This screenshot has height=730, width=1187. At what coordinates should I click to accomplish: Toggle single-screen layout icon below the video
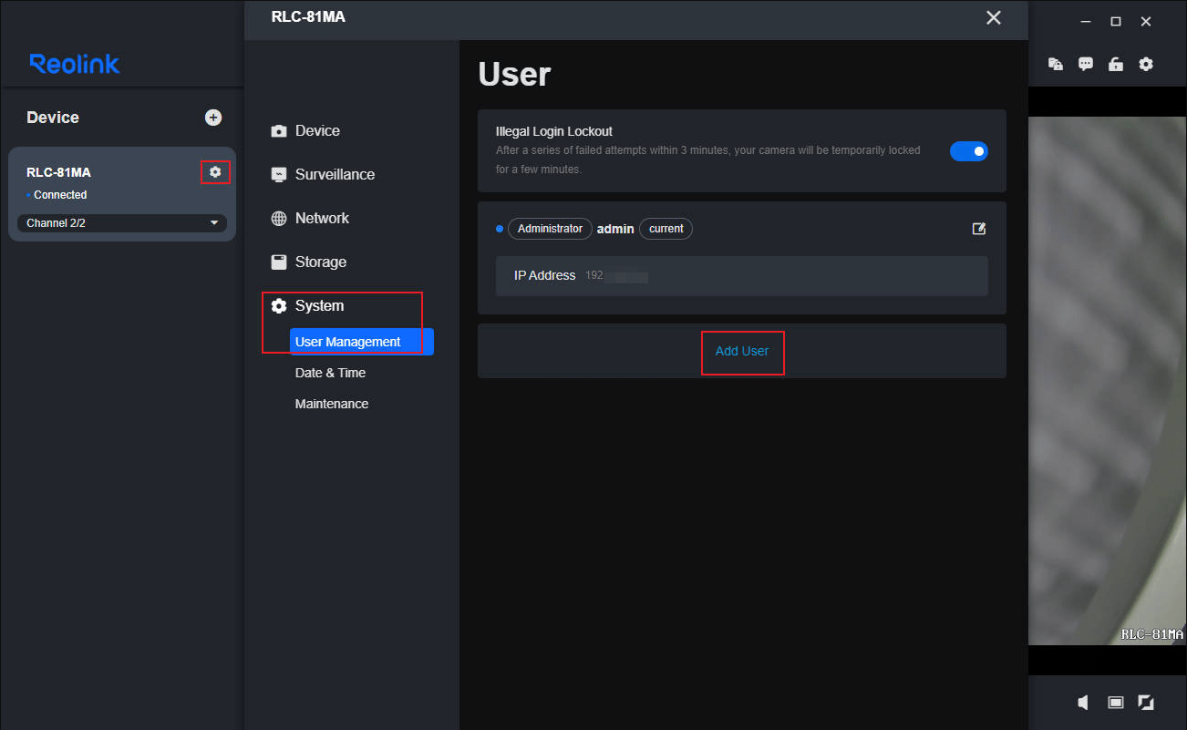click(1115, 702)
